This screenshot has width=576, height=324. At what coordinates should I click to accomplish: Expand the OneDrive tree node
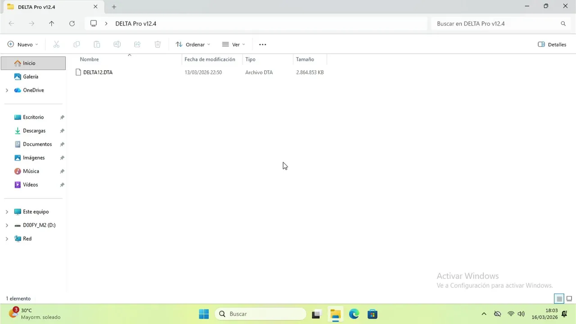point(7,90)
